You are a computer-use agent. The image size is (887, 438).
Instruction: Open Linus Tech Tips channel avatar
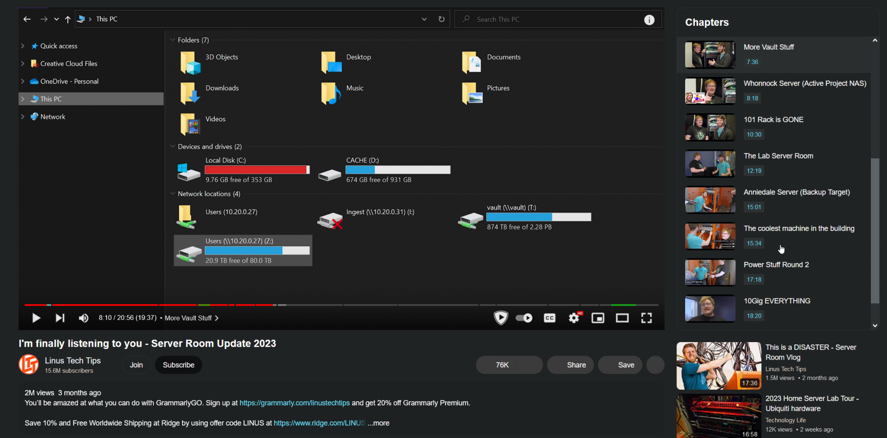pyautogui.click(x=29, y=364)
